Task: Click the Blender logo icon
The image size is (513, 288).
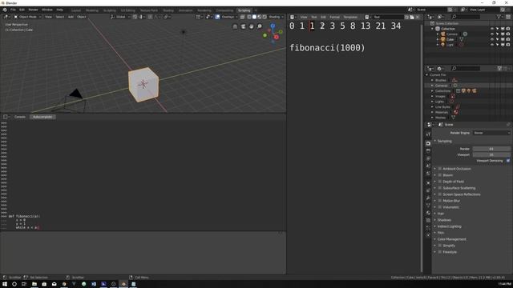Action: click(x=5, y=10)
